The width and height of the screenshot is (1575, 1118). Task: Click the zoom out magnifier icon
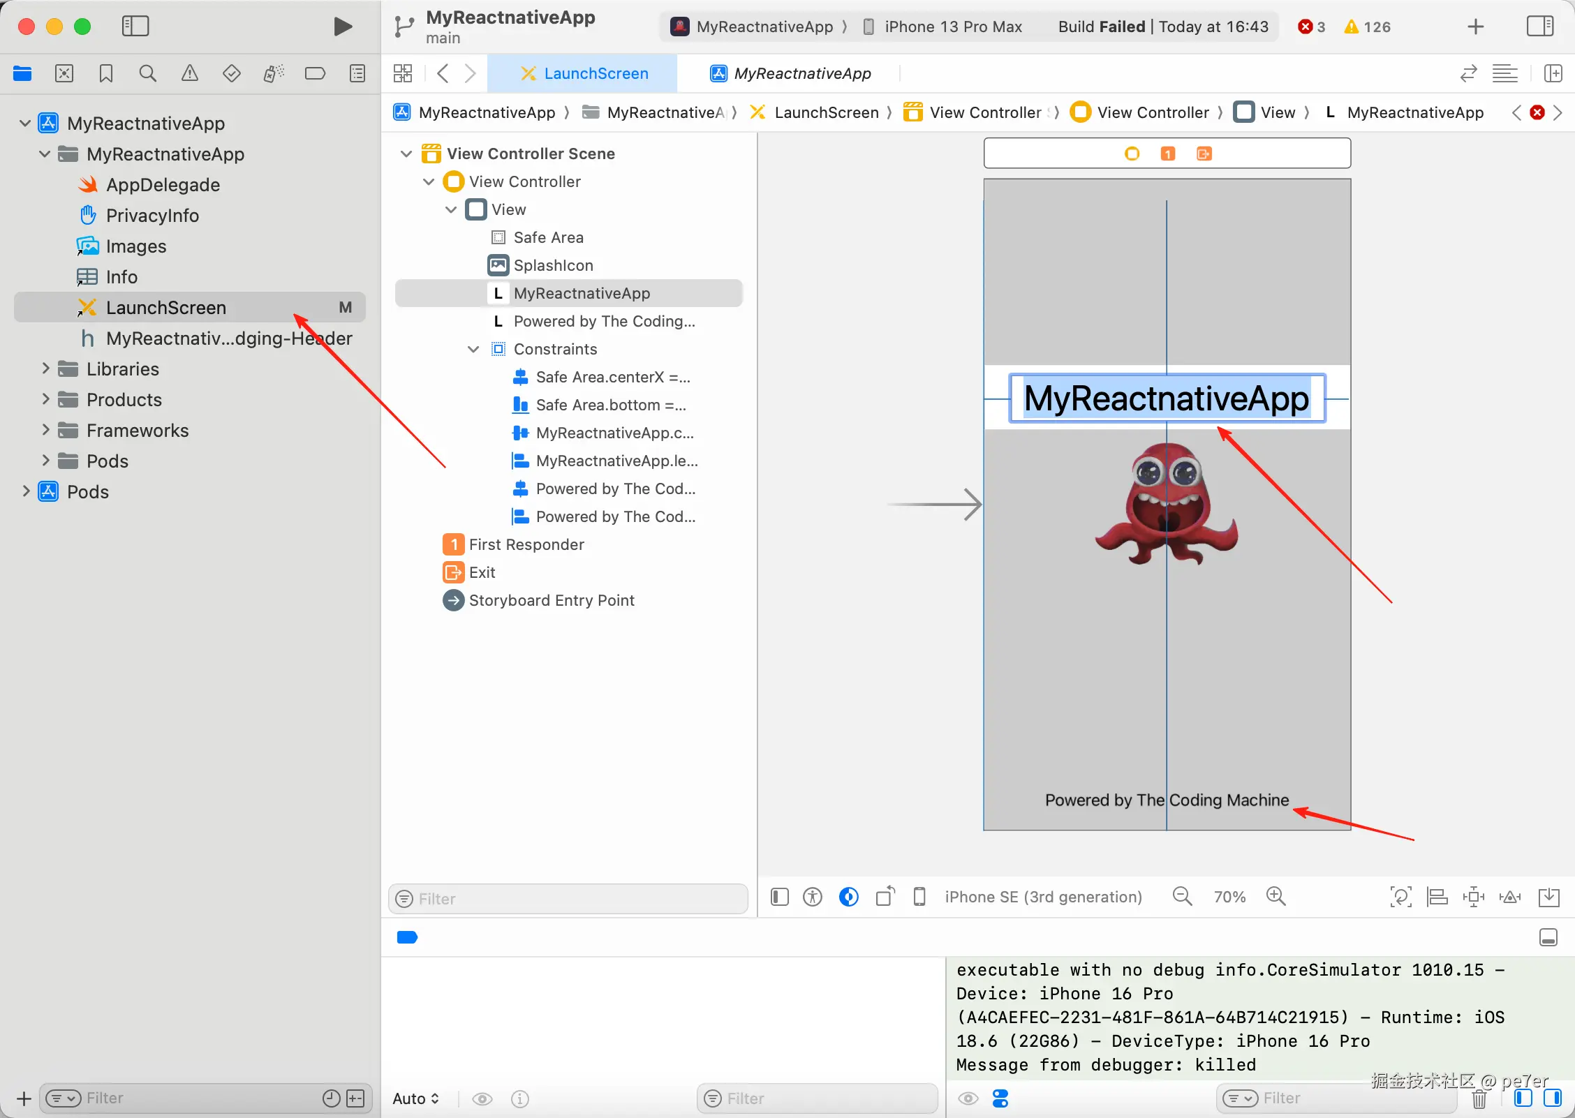[x=1182, y=897]
